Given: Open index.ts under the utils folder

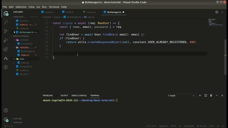Looking at the screenshot, I should pos(25,63).
